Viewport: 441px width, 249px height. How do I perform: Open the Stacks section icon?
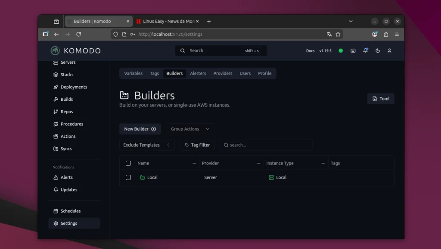point(56,75)
